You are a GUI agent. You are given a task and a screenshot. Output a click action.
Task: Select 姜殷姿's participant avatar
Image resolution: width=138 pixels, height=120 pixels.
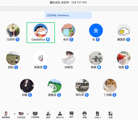coord(55,86)
